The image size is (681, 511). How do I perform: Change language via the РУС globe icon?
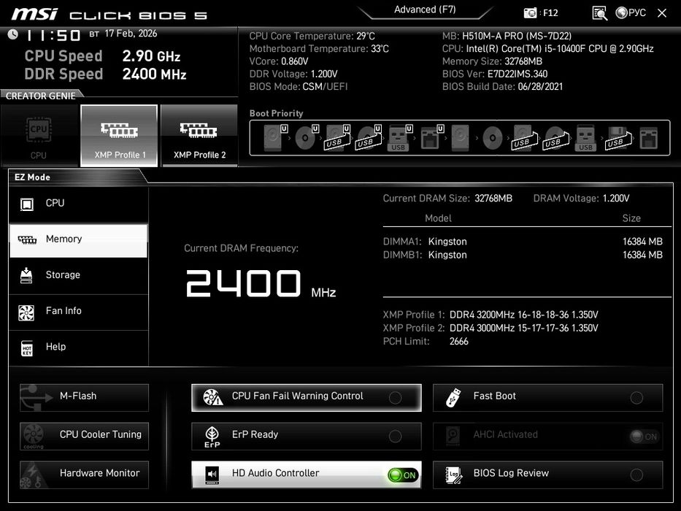(x=631, y=13)
